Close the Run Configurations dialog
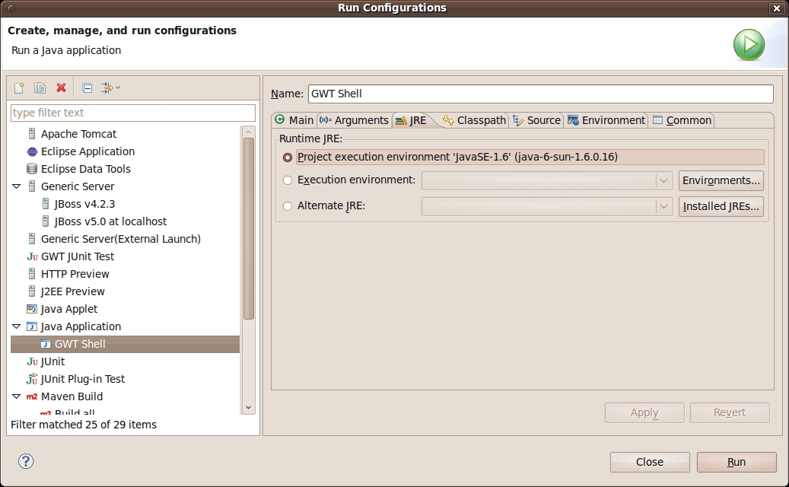The width and height of the screenshot is (789, 487). tap(650, 462)
